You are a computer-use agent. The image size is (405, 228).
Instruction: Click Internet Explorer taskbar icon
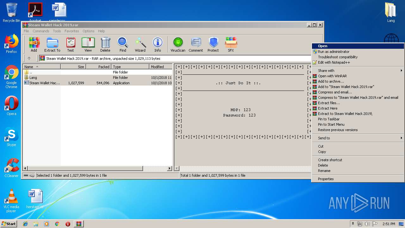pyautogui.click(x=25, y=224)
